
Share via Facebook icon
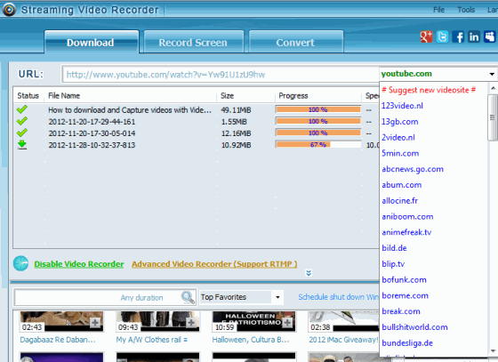tap(458, 36)
